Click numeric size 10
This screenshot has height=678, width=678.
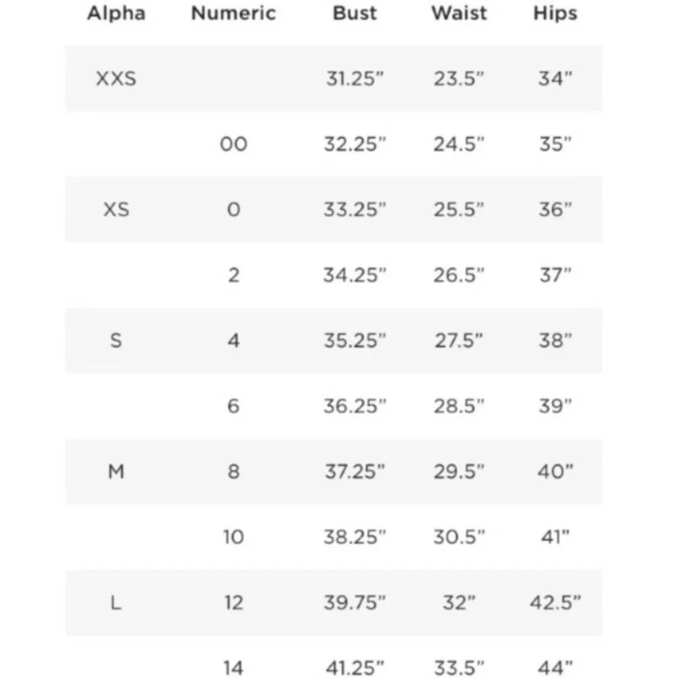coord(233,537)
